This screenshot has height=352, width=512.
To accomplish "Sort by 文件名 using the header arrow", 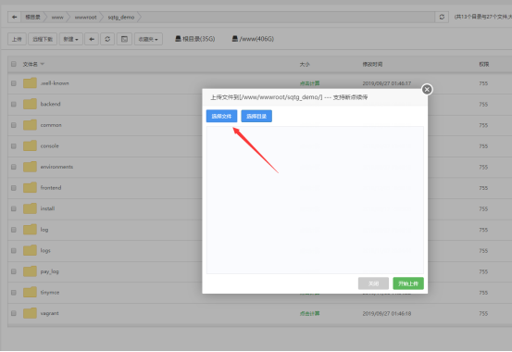I will point(43,64).
